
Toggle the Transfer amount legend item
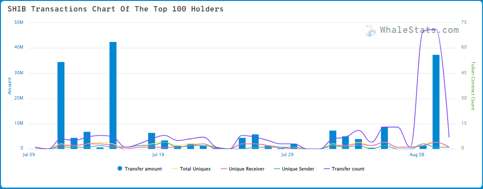pos(140,169)
